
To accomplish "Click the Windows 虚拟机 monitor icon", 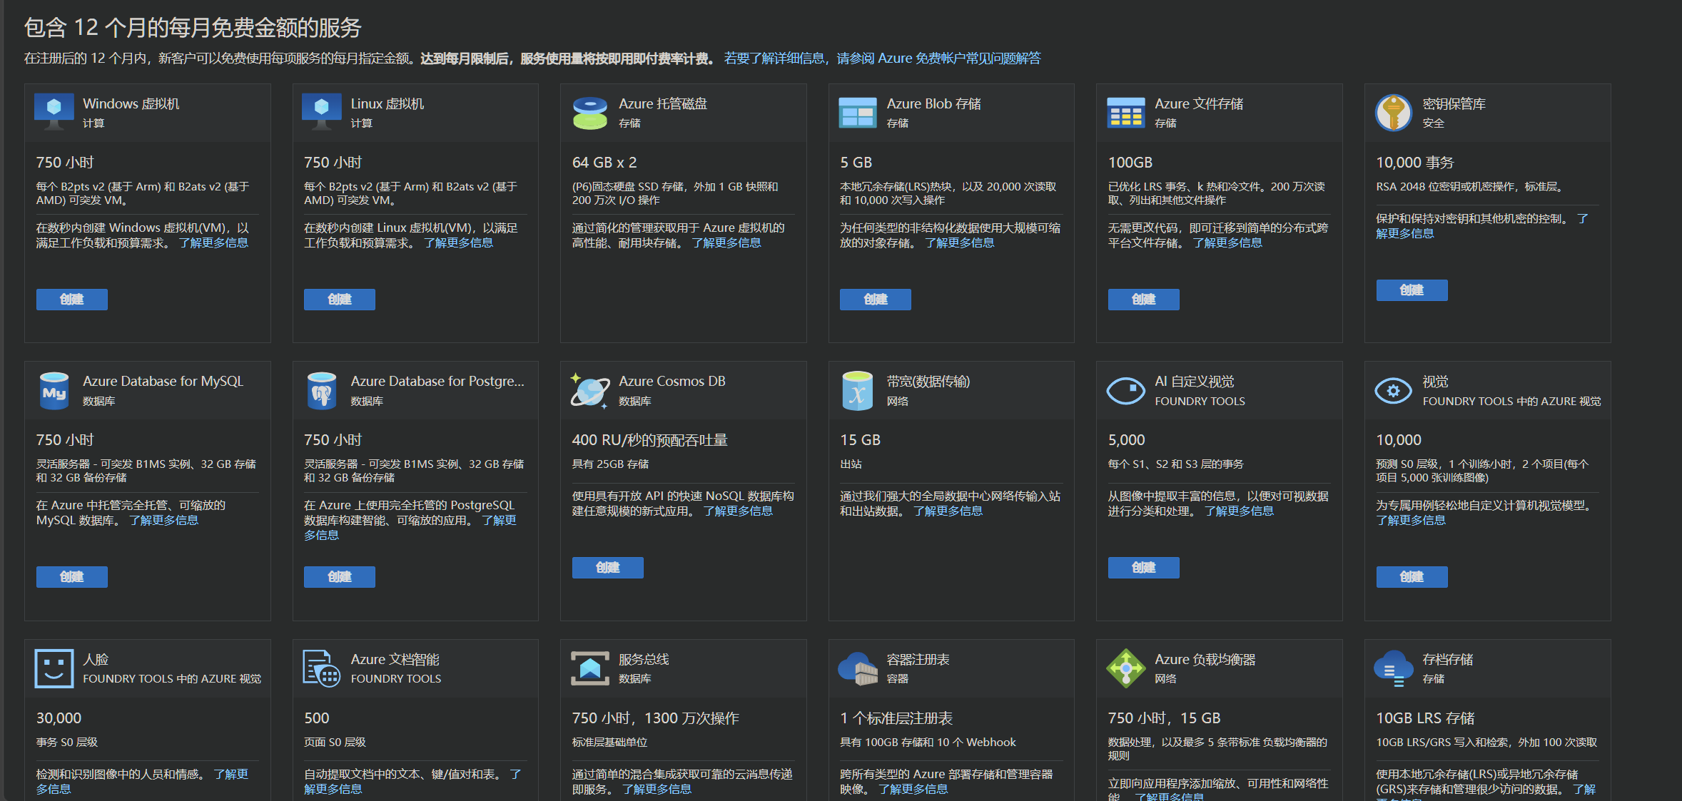I will tap(54, 112).
